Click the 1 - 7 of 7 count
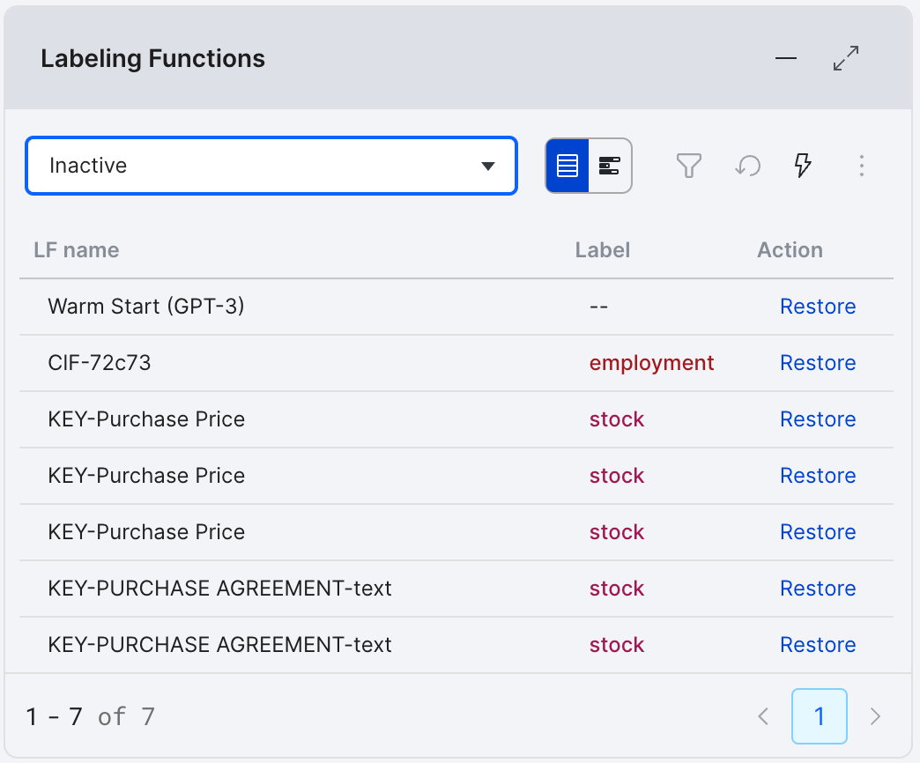 91,716
